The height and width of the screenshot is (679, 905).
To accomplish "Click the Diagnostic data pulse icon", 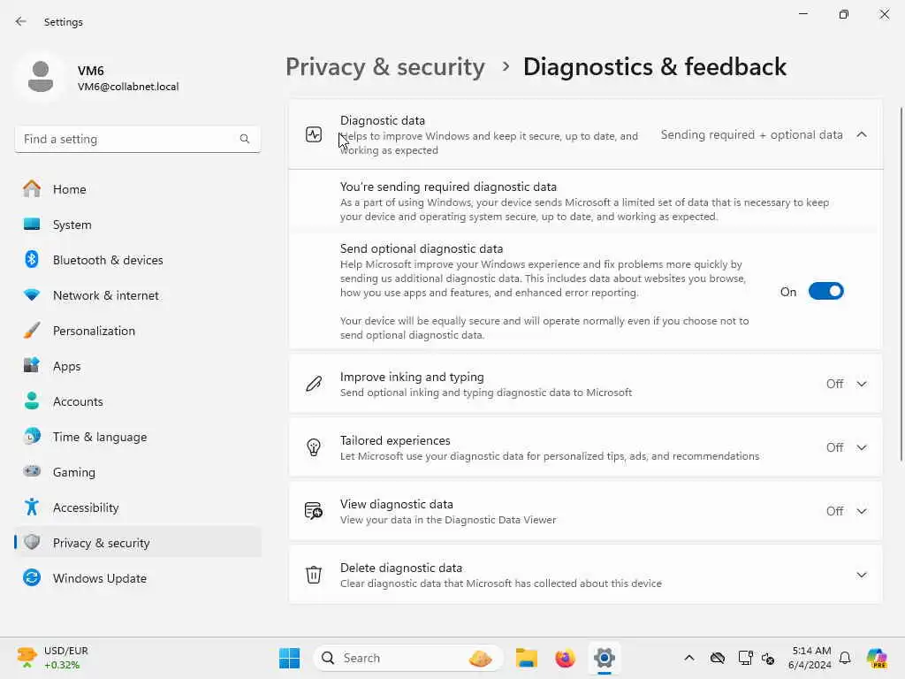I will (314, 134).
